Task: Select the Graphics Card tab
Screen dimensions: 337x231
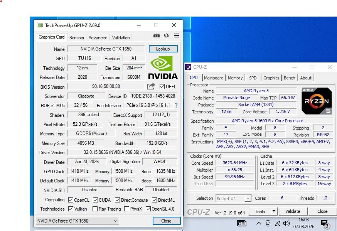Action: tap(52, 37)
